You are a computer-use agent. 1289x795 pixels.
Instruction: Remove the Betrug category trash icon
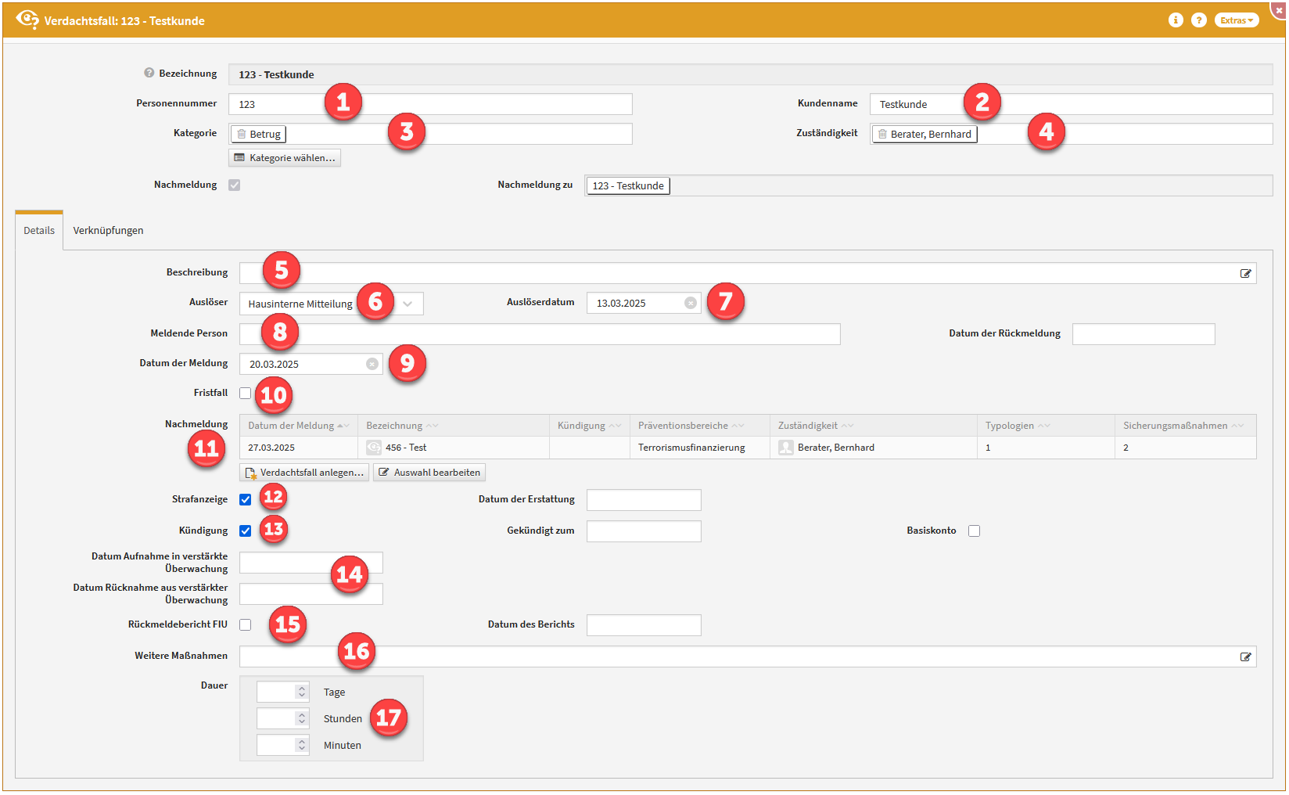click(242, 135)
